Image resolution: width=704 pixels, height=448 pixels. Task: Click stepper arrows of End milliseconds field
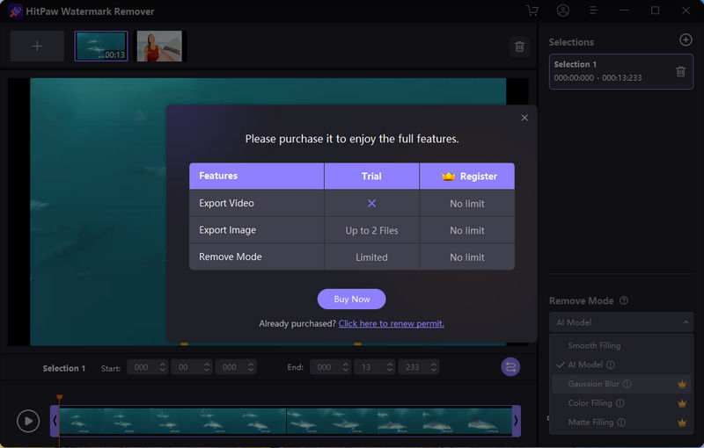[434, 367]
